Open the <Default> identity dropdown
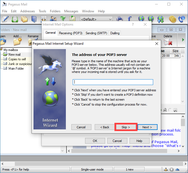The width and height of the screenshot is (188, 173). [96, 19]
